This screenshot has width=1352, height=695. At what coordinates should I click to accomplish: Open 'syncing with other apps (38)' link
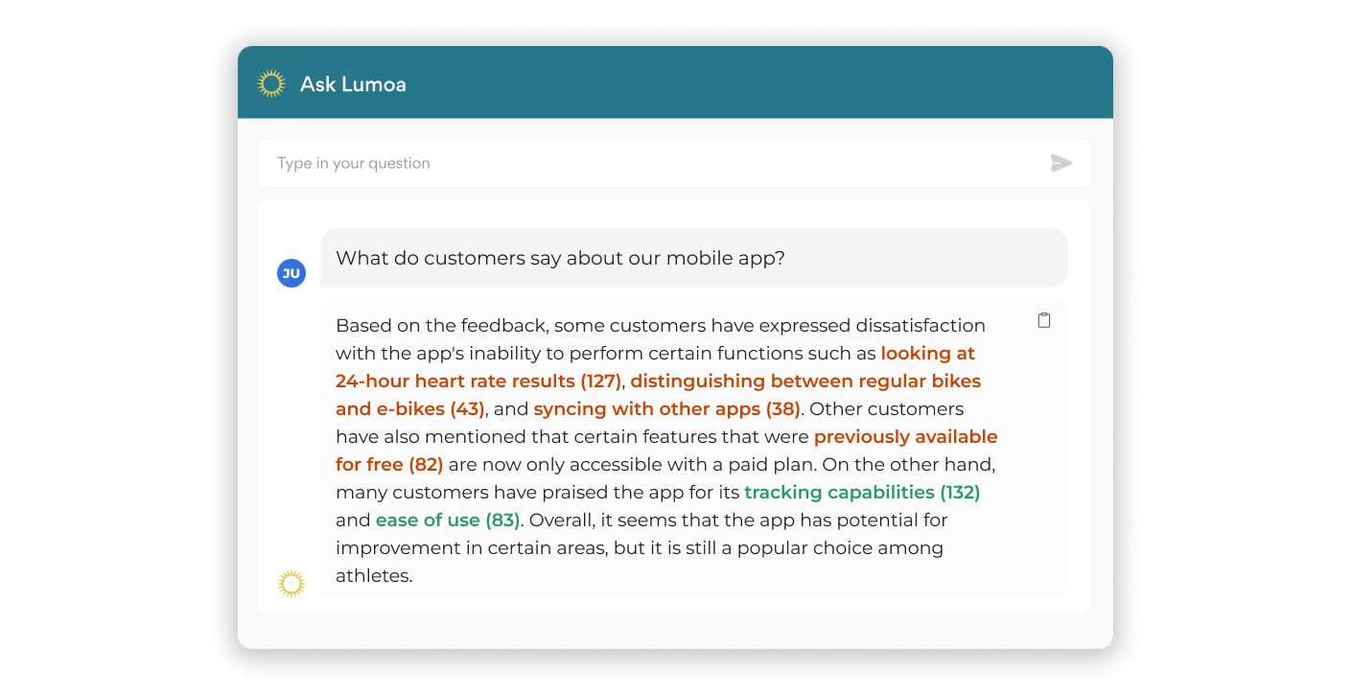666,408
